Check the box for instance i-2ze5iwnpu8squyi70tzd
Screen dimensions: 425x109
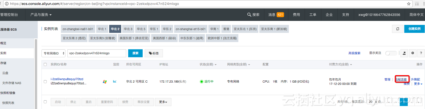point(45,82)
